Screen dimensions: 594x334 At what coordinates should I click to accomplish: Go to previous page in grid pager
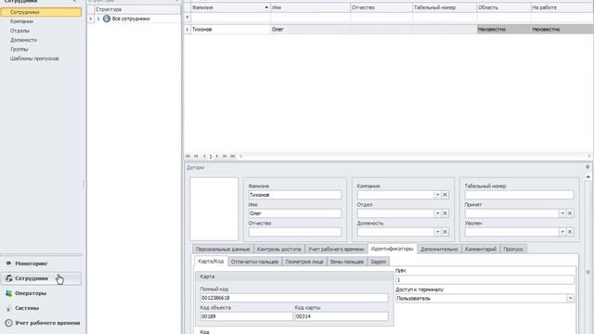196,156
